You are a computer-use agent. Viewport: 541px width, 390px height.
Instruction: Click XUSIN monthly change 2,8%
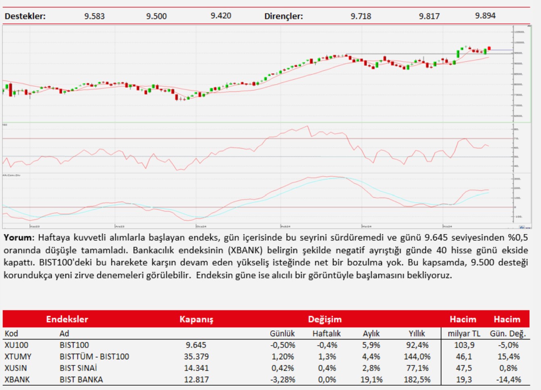click(x=371, y=368)
